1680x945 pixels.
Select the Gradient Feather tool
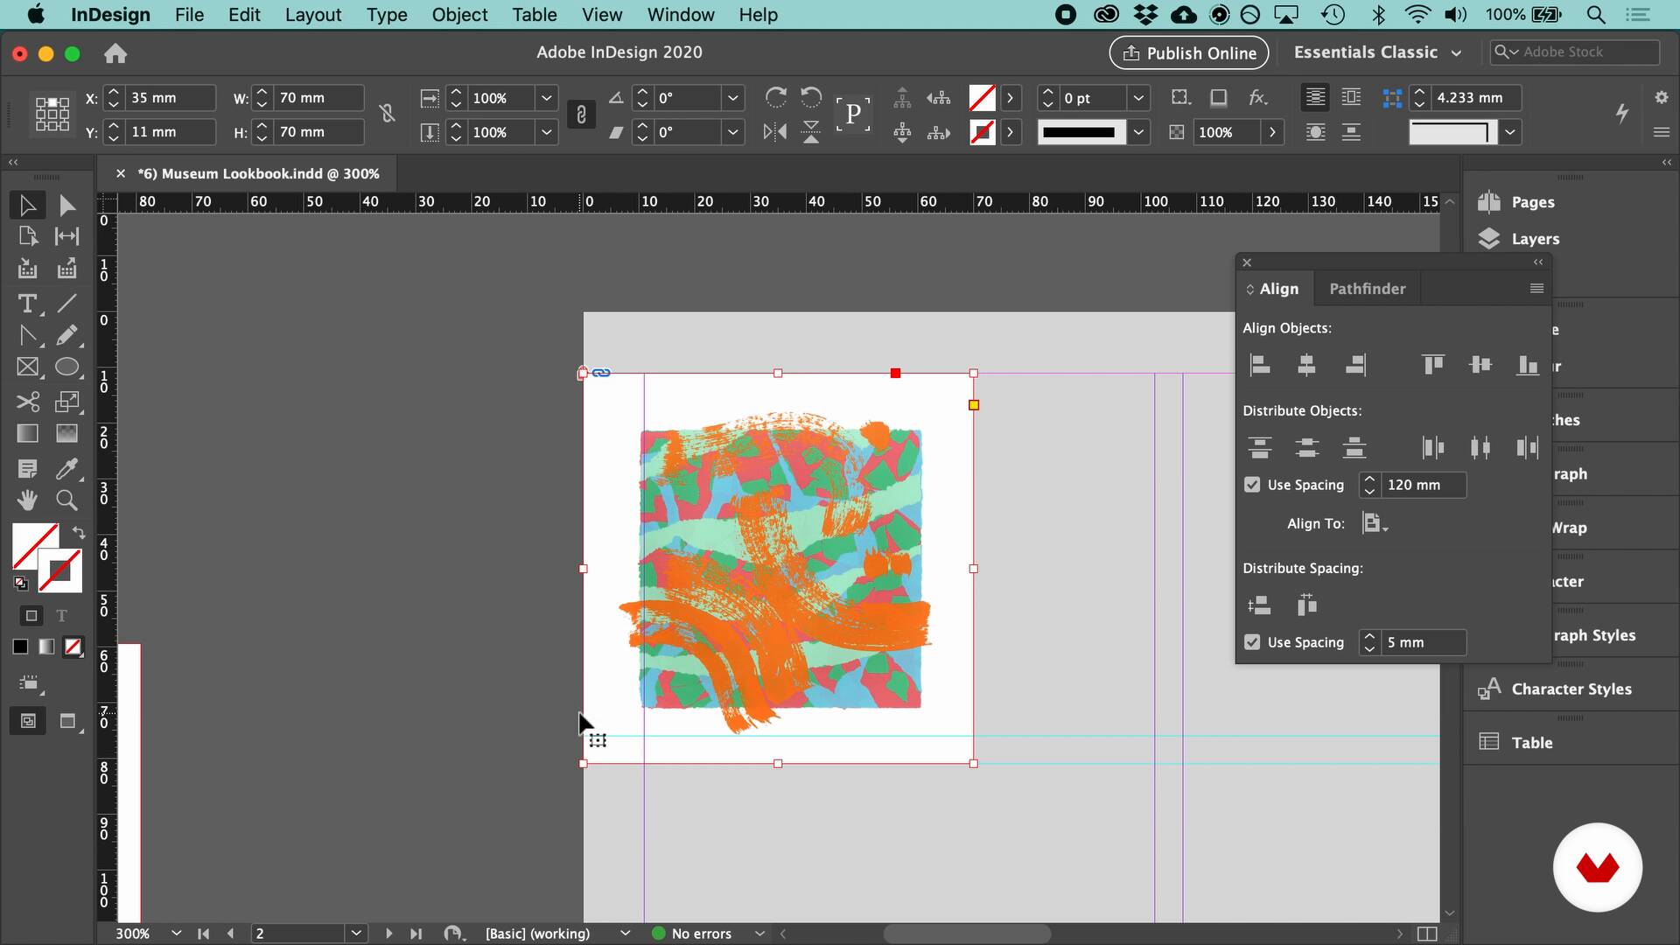(67, 434)
